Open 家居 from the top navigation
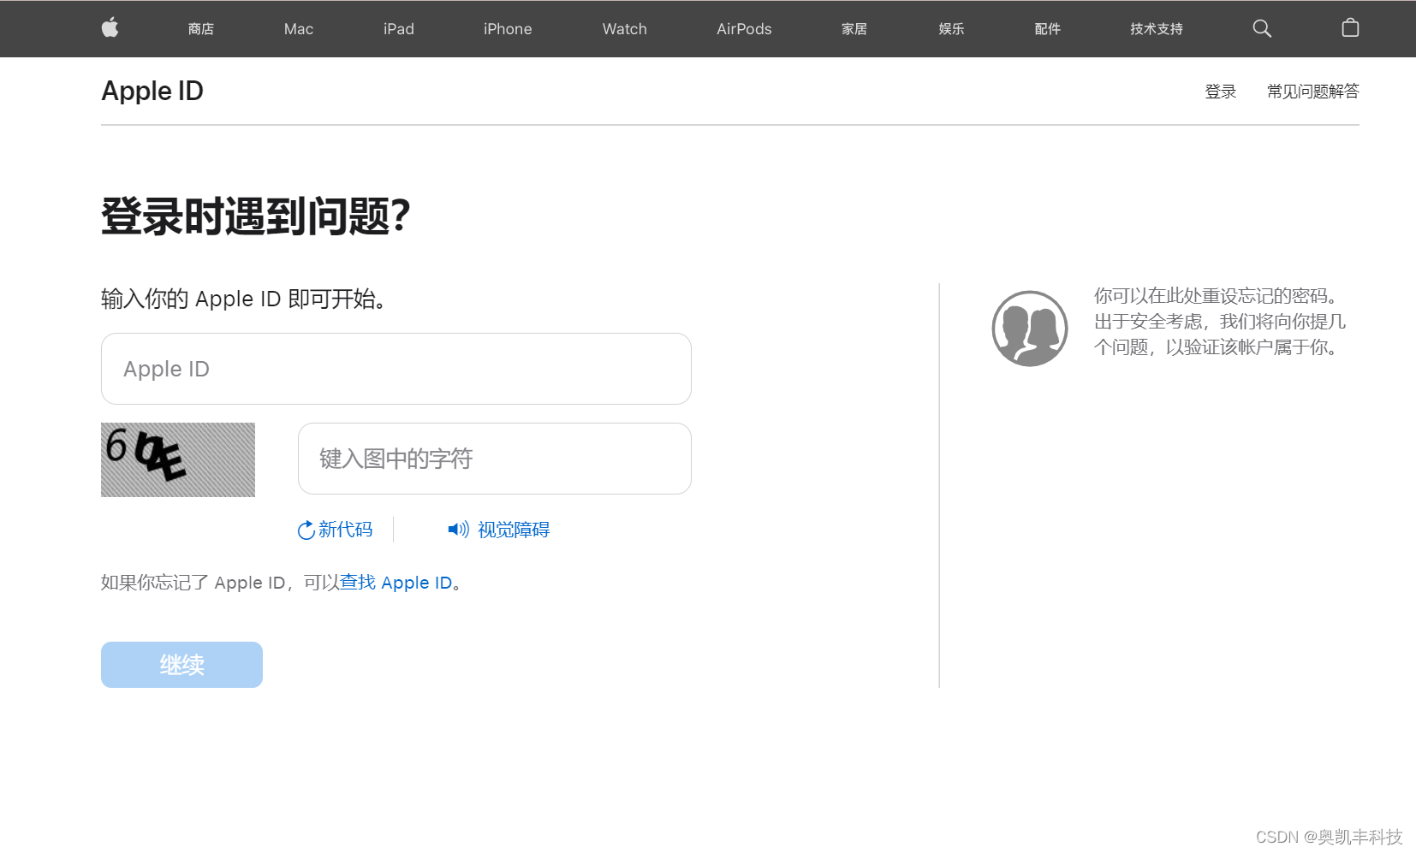This screenshot has height=853, width=1416. click(x=854, y=28)
